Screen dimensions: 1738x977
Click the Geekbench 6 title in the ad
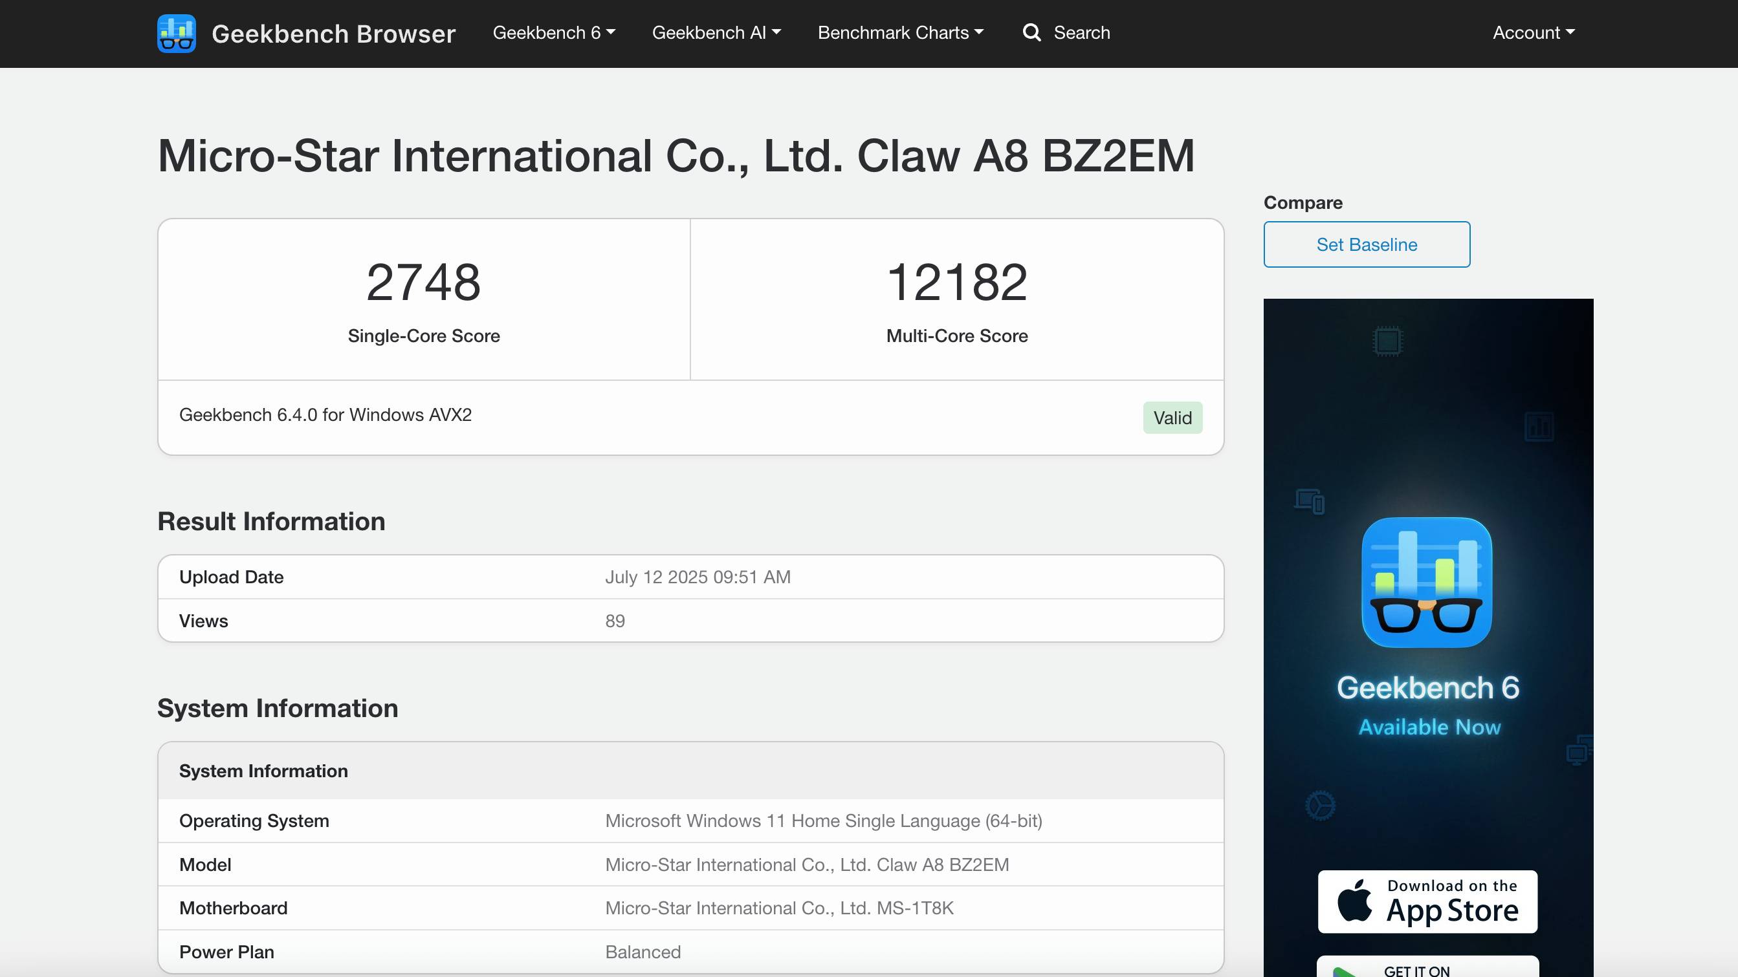point(1427,688)
